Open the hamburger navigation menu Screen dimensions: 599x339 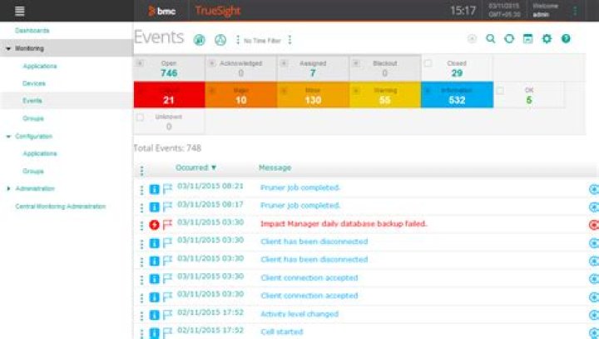19,11
